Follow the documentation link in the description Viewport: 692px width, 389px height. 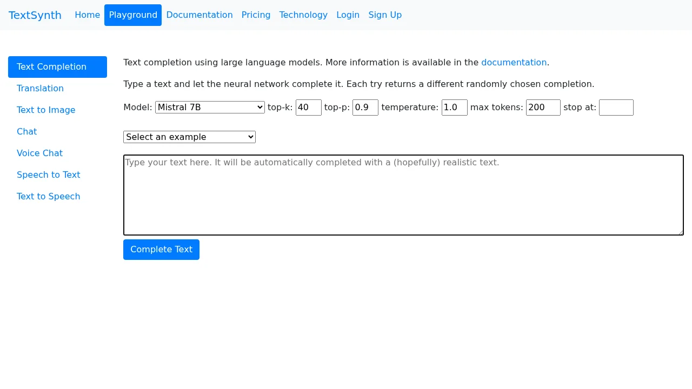coord(514,62)
